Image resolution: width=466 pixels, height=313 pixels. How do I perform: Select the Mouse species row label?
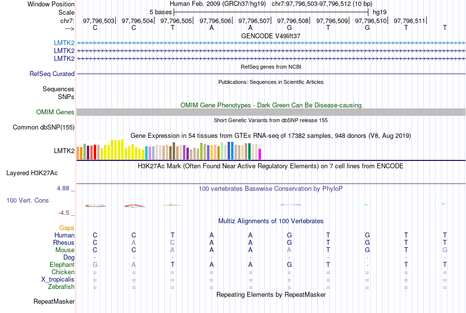click(x=65, y=250)
